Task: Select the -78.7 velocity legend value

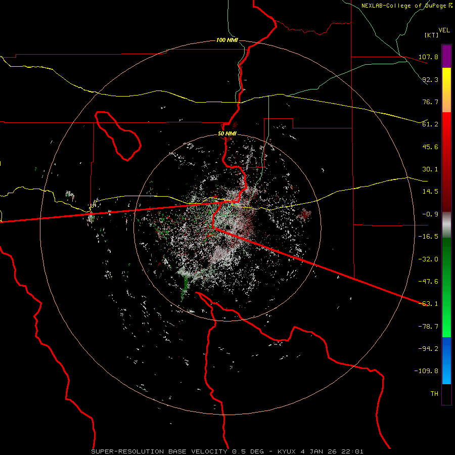Action: point(428,327)
